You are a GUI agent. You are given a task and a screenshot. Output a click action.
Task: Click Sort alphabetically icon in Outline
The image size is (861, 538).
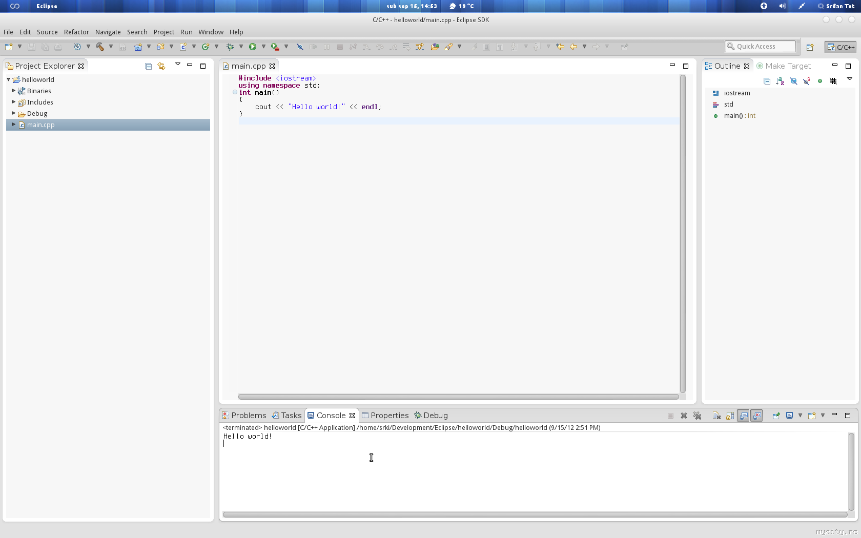click(780, 81)
